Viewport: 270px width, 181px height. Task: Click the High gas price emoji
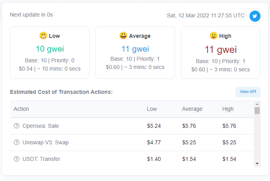[213, 36]
